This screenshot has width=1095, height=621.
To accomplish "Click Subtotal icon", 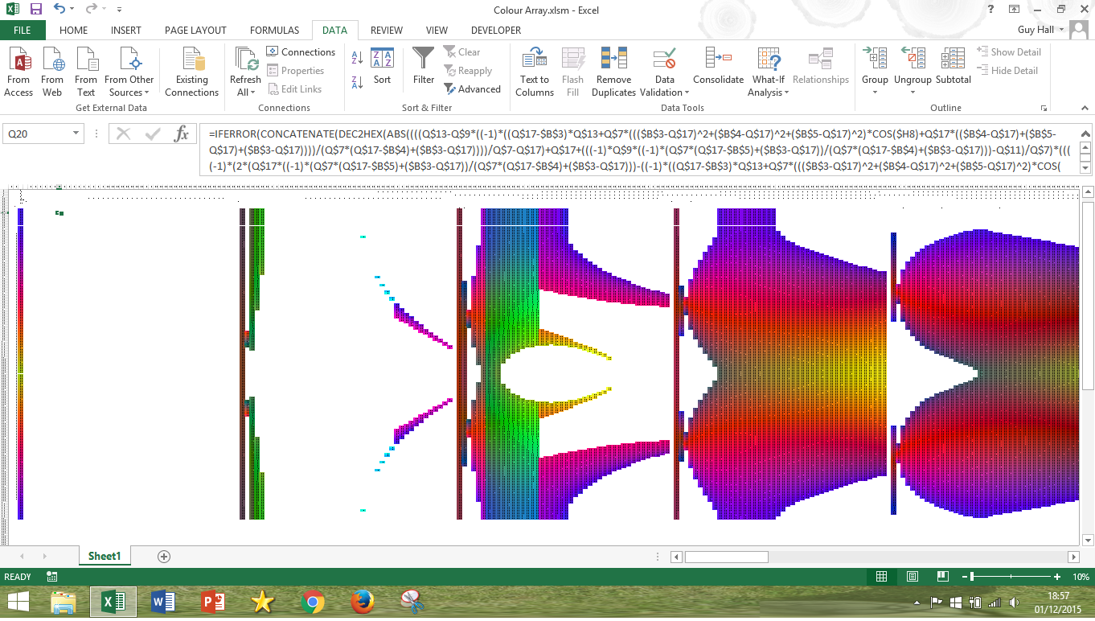I will point(954,66).
